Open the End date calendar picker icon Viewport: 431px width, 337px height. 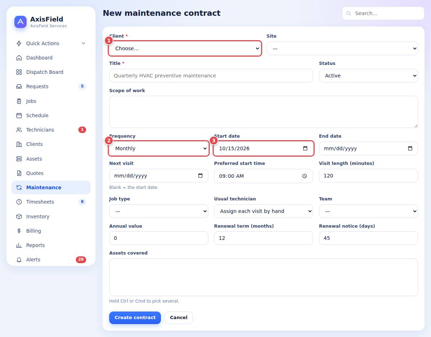click(x=410, y=148)
